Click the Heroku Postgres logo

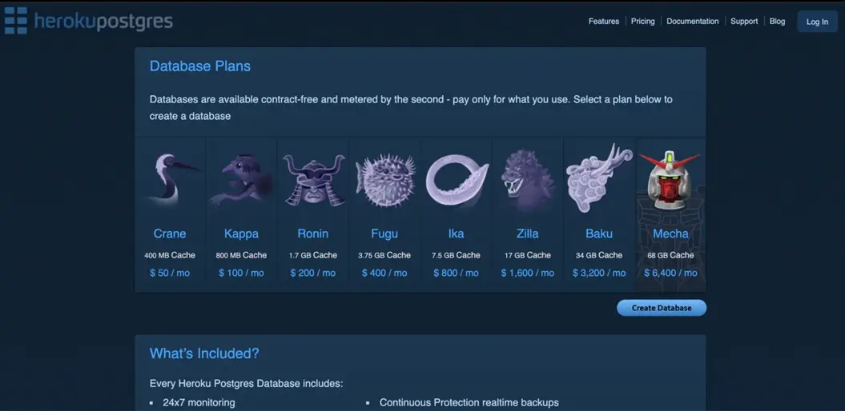point(89,20)
